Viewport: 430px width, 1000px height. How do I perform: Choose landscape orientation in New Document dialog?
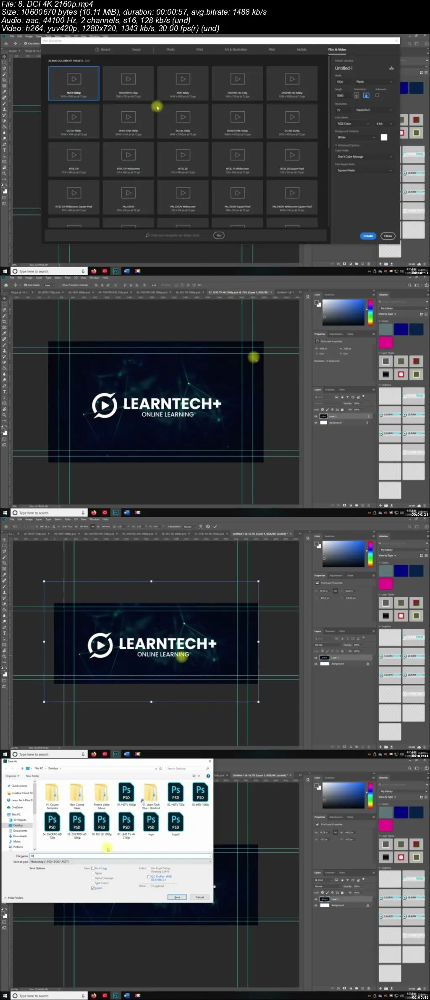(366, 95)
